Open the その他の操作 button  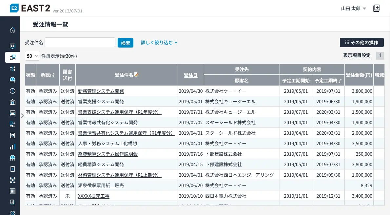(x=361, y=42)
